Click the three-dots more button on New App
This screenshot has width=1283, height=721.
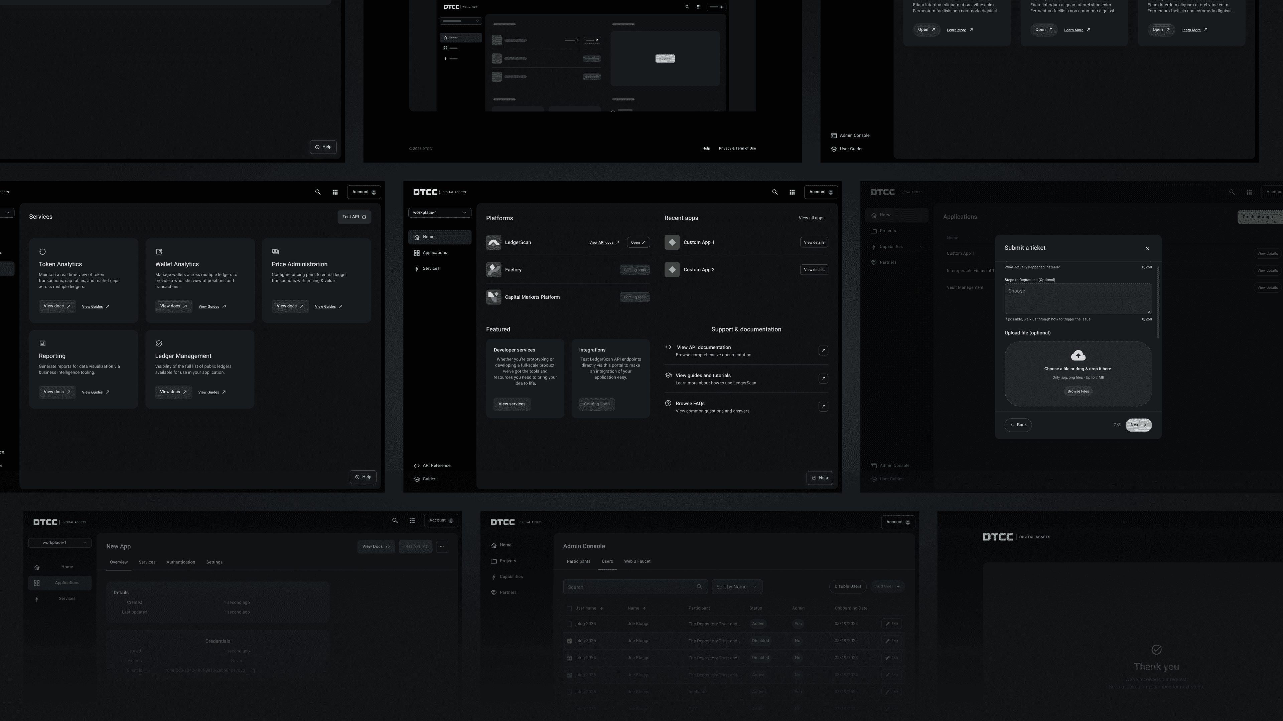click(442, 546)
